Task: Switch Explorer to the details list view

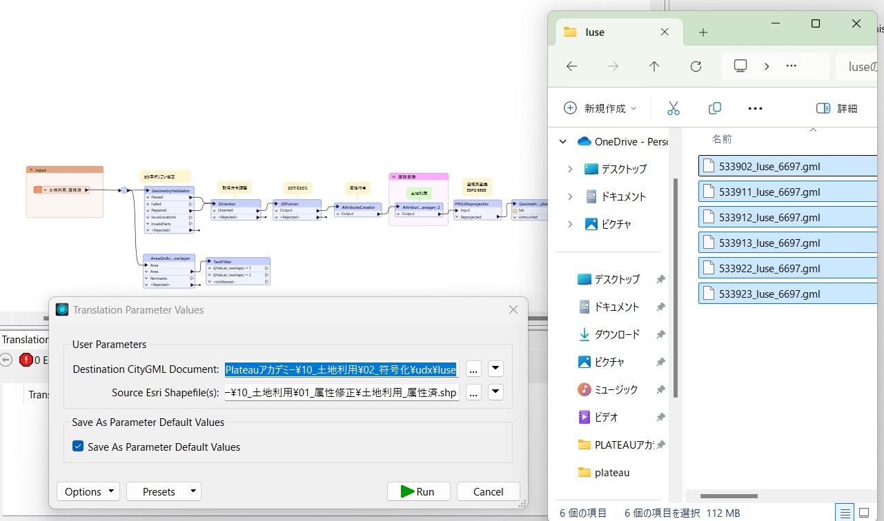Action: point(843,513)
